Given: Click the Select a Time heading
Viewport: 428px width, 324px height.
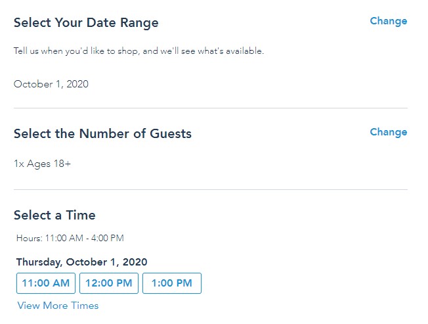Looking at the screenshot, I should click(x=54, y=216).
